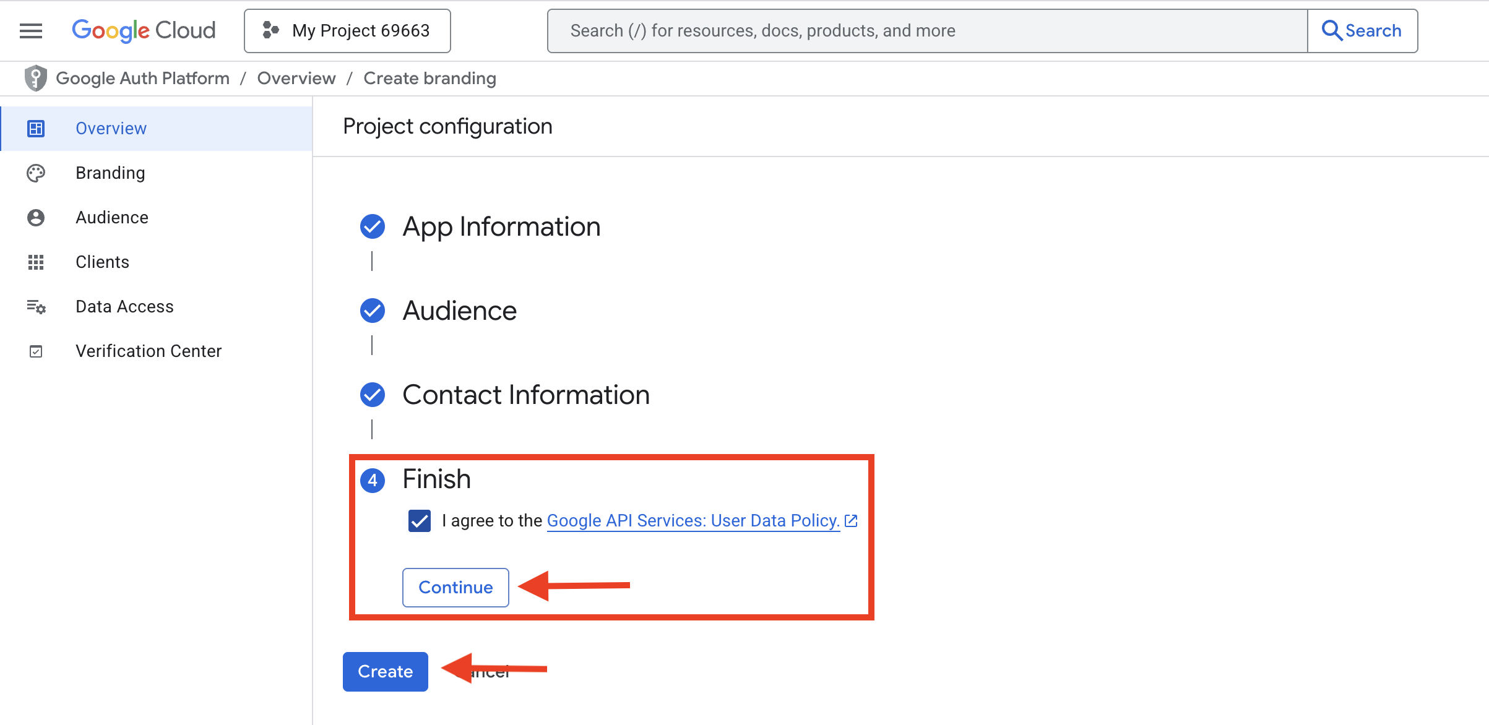Click the Clients grid icon
Viewport: 1489px width, 725px height.
36,262
